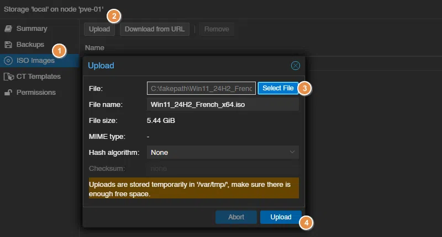Select ISO Images in the sidebar
442x237 pixels.
coord(39,61)
